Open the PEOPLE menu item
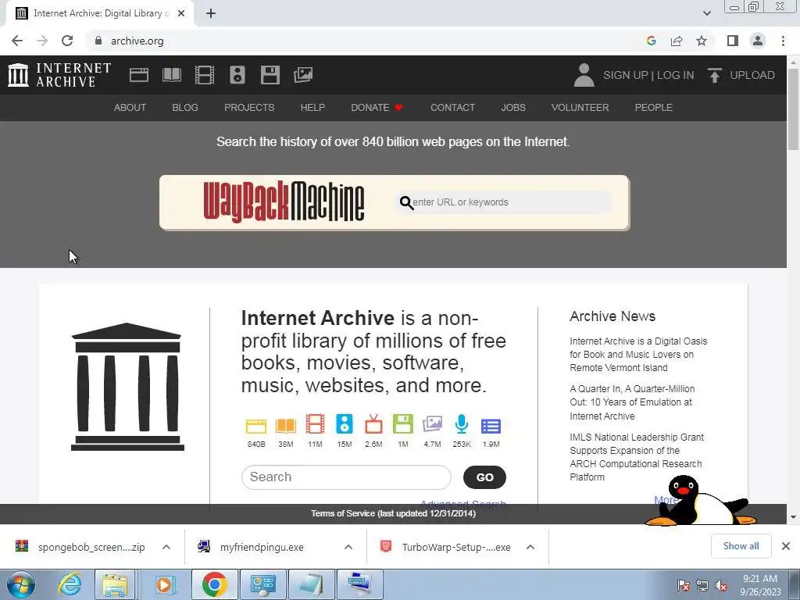The width and height of the screenshot is (800, 600). (654, 108)
